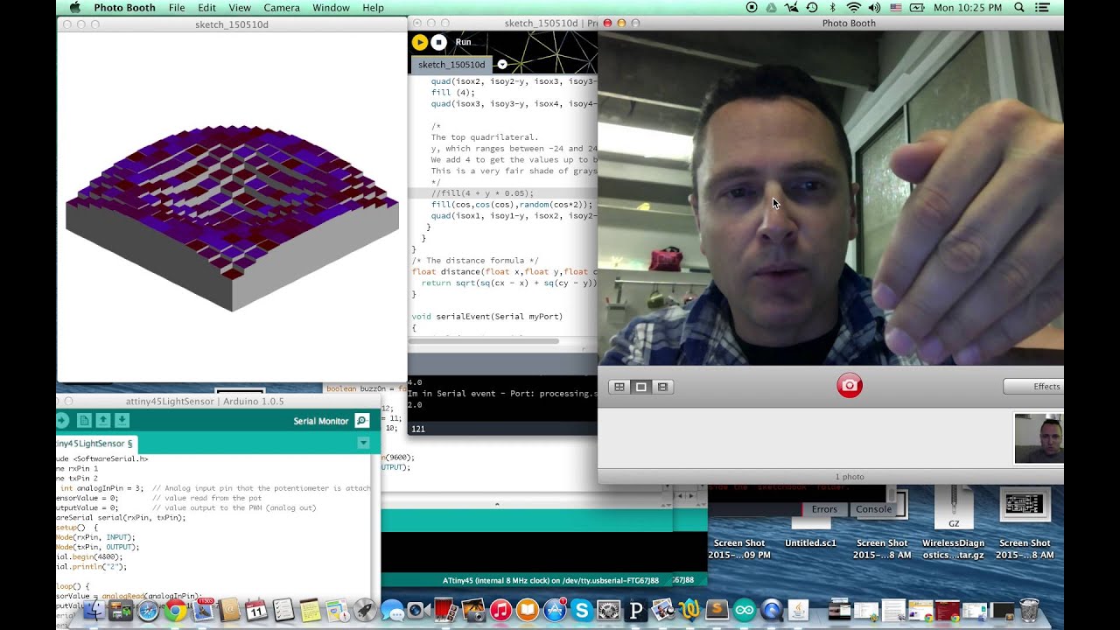This screenshot has width=1120, height=630.
Task: Stop the Processing sketch with the stop button
Action: tap(439, 42)
